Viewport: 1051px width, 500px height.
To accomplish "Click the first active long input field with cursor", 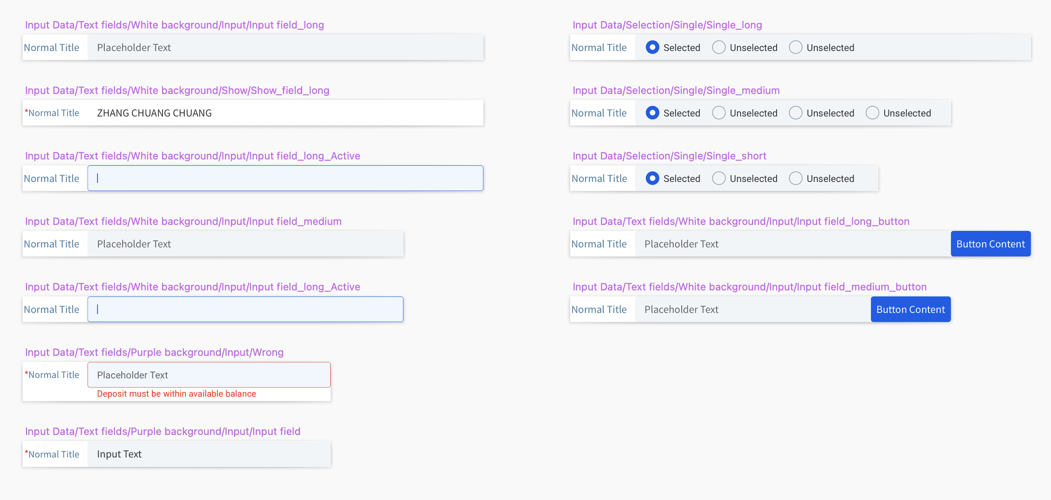I will point(286,178).
